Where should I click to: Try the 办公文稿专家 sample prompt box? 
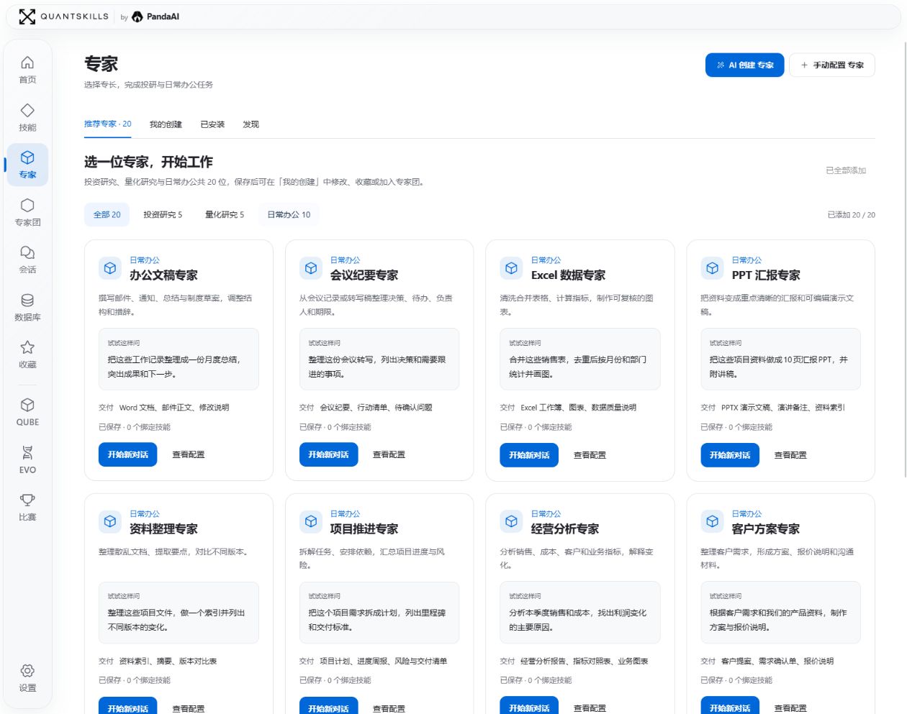179,359
